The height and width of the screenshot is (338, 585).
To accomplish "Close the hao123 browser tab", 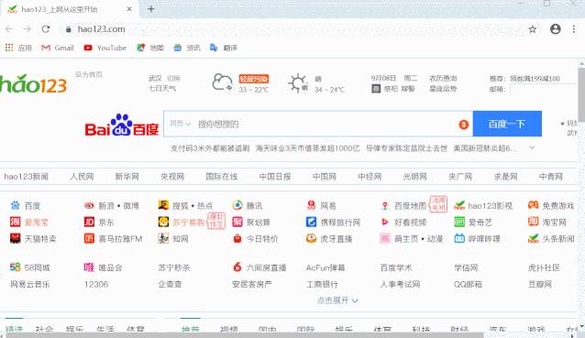I will pos(129,9).
